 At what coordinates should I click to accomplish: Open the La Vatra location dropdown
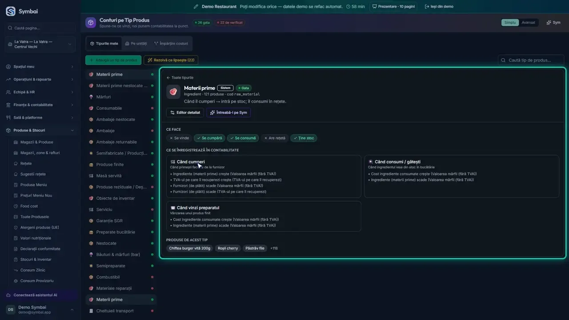(40, 44)
